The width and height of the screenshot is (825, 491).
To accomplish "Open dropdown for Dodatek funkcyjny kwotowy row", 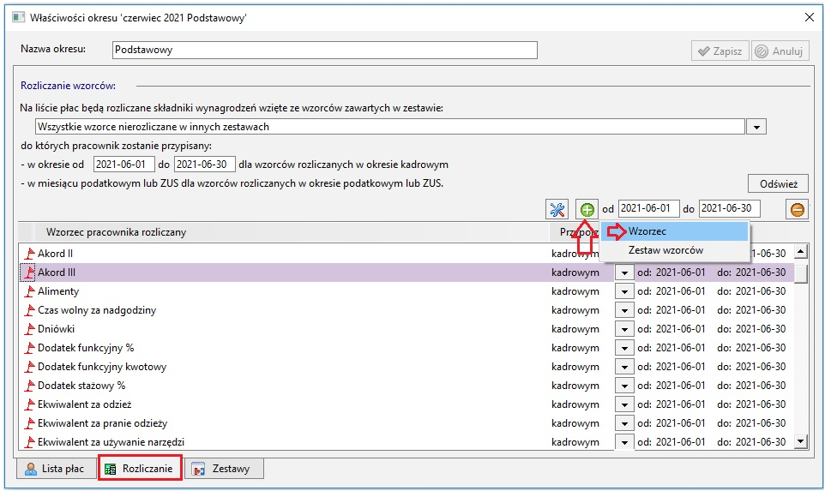I will (x=624, y=367).
